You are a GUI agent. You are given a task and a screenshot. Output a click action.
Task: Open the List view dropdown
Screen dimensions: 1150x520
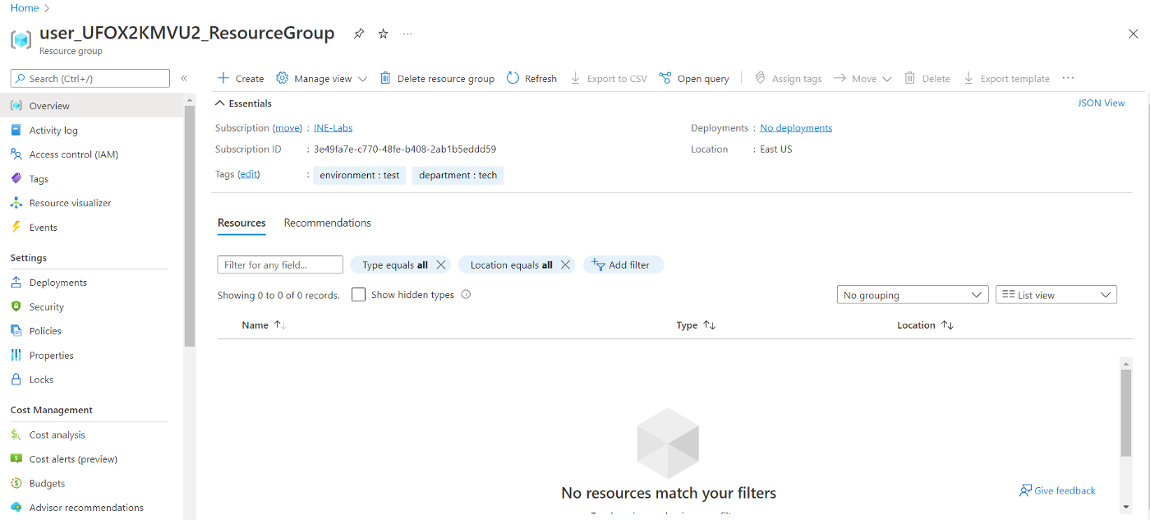pos(1056,294)
